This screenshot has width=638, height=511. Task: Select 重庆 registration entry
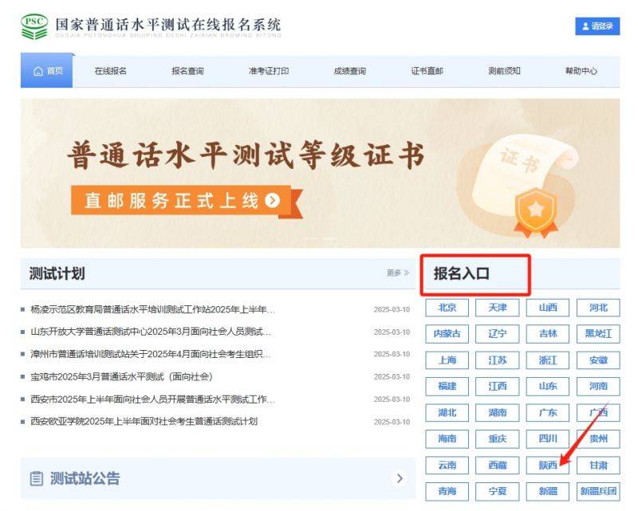(497, 439)
